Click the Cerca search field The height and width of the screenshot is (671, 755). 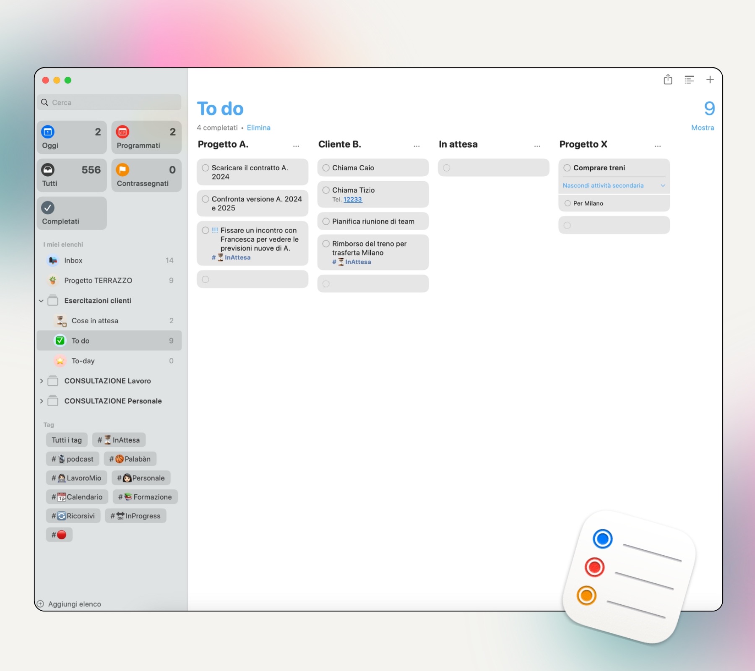point(109,102)
